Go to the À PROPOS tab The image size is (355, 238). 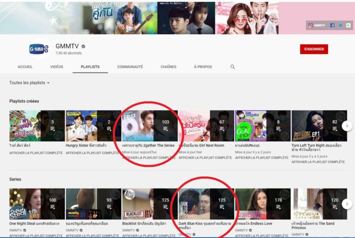point(203,67)
